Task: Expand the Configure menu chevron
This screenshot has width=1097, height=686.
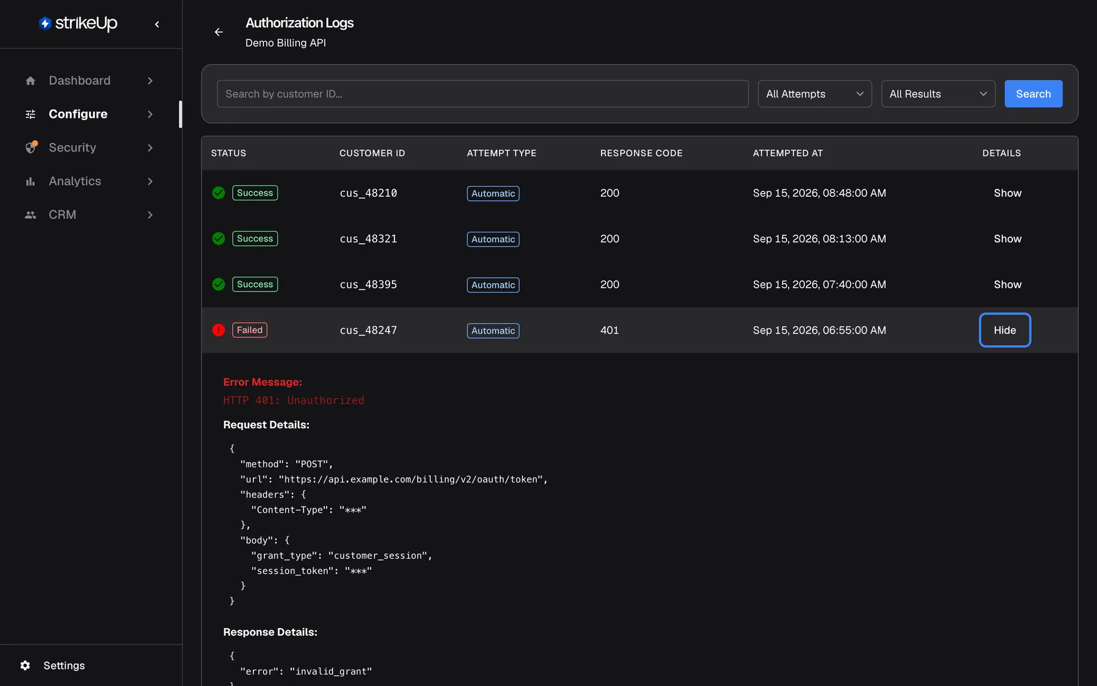Action: point(150,114)
